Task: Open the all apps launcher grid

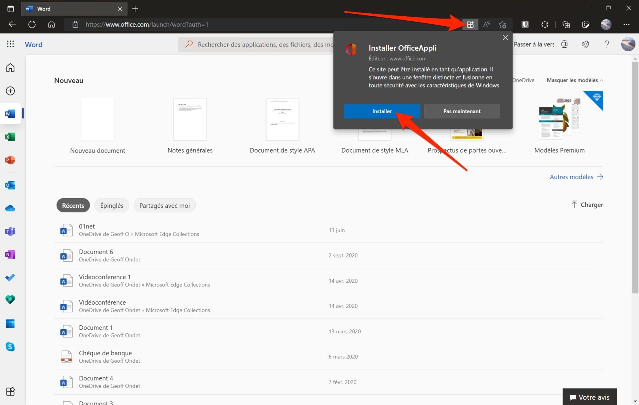Action: [x=10, y=44]
